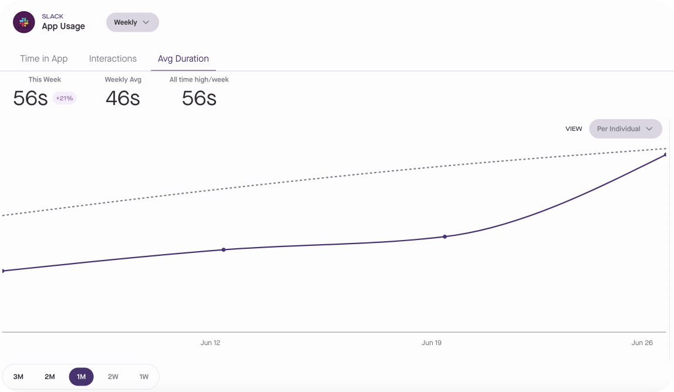Select the 3M time range
Image resolution: width=674 pixels, height=392 pixels.
(x=18, y=377)
